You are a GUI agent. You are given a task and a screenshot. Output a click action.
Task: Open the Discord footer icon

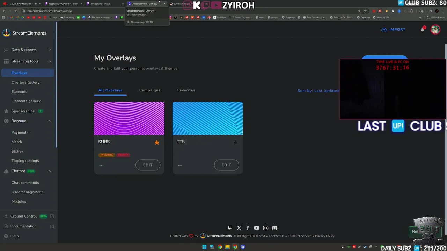pyautogui.click(x=274, y=228)
